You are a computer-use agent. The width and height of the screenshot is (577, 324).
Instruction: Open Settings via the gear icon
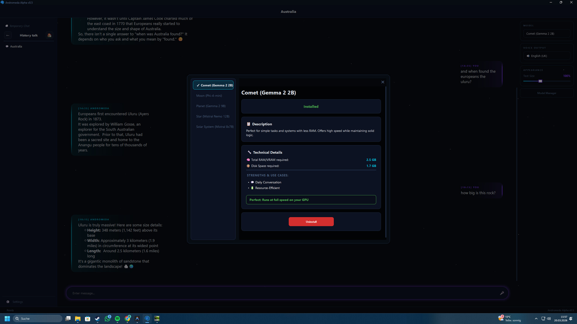click(x=8, y=302)
